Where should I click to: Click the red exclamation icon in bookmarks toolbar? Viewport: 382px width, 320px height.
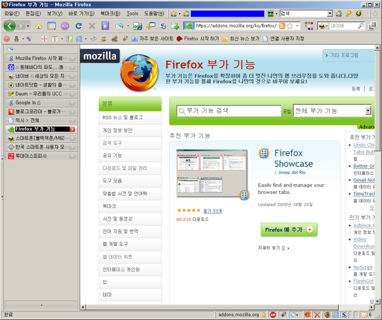tap(7, 39)
